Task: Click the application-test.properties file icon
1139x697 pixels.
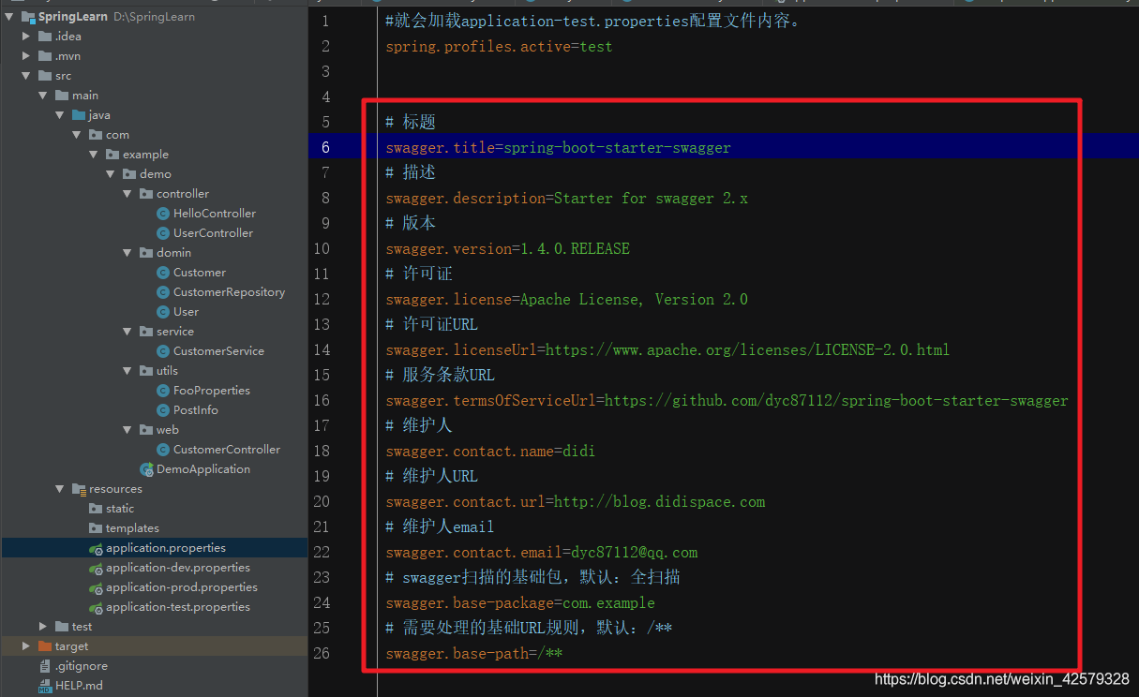Action: pyautogui.click(x=96, y=608)
